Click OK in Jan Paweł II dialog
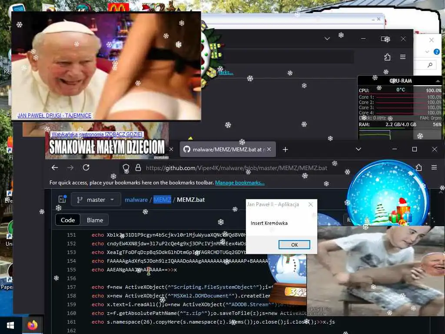Screen dimensions: 445x334 [294, 244]
